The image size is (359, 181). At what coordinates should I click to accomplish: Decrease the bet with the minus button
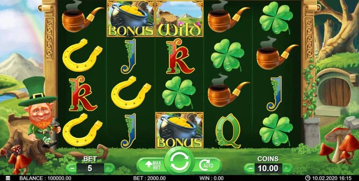(72, 169)
